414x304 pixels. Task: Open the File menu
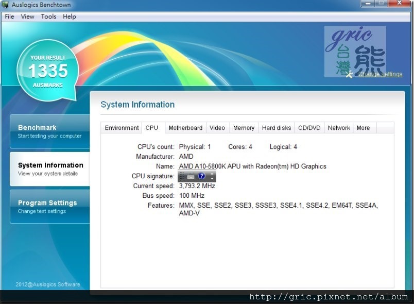pos(9,16)
